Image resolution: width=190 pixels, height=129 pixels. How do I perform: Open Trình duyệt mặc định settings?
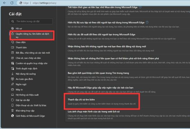pyautogui.click(x=26, y=68)
